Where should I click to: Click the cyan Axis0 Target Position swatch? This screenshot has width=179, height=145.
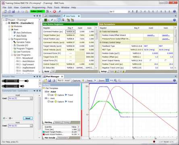coord(44,132)
